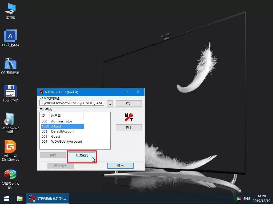Open File Explorer from the taskbar

click(x=20, y=198)
